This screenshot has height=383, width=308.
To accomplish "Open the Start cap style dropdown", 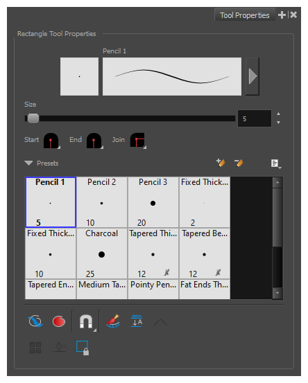I will pyautogui.click(x=51, y=141).
